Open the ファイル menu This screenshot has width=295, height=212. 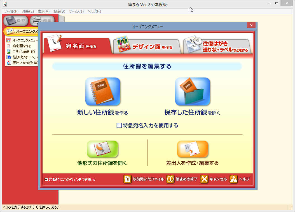pyautogui.click(x=11, y=11)
